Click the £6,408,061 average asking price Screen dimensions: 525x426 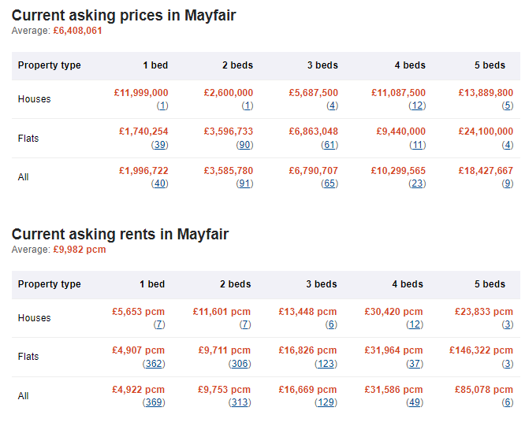pyautogui.click(x=77, y=31)
